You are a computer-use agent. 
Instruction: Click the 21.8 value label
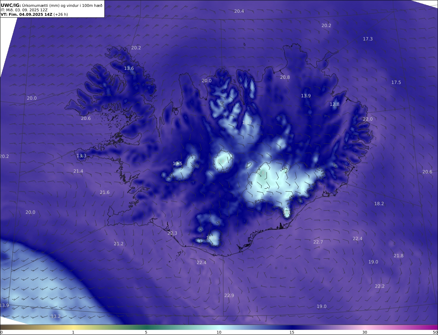click(399, 256)
